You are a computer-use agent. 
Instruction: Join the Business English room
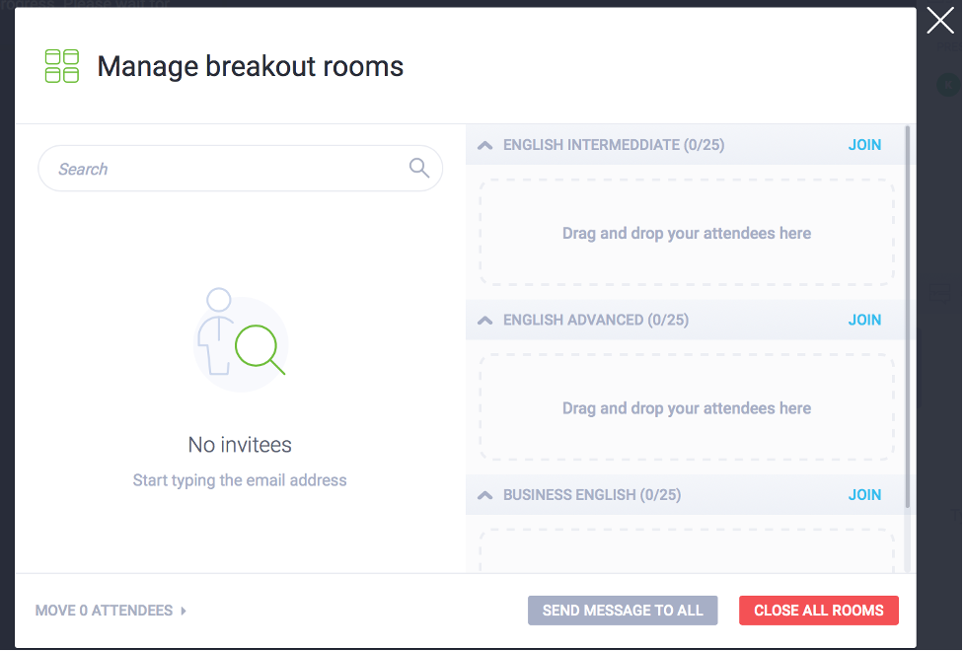tap(864, 495)
